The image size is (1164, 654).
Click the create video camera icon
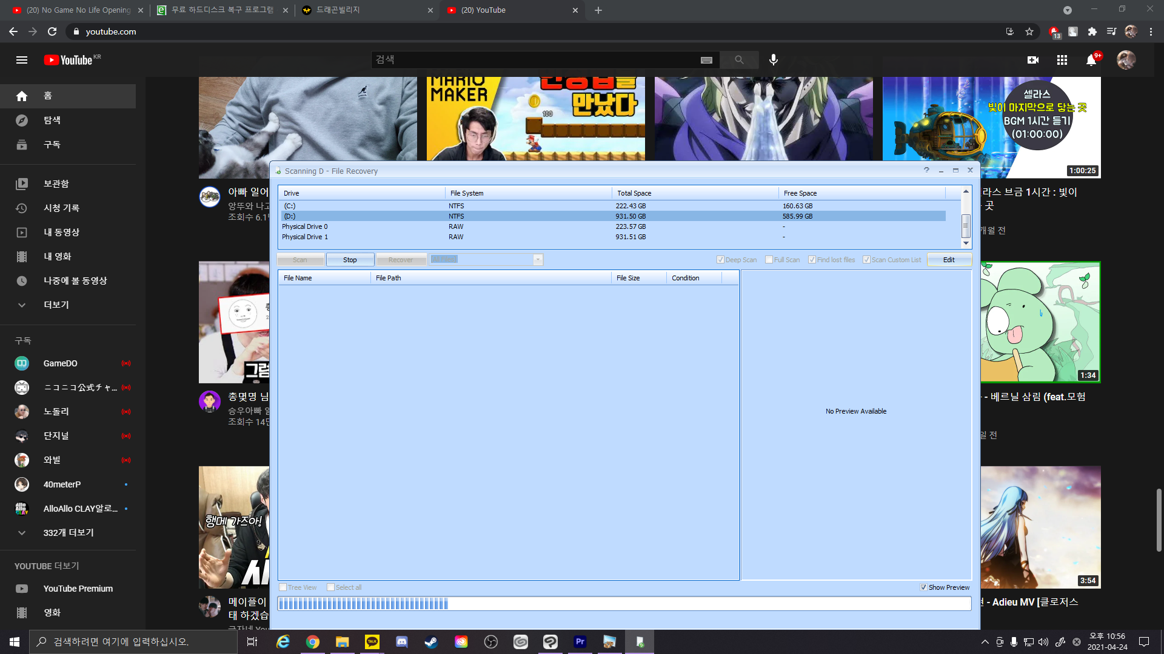[x=1033, y=60]
